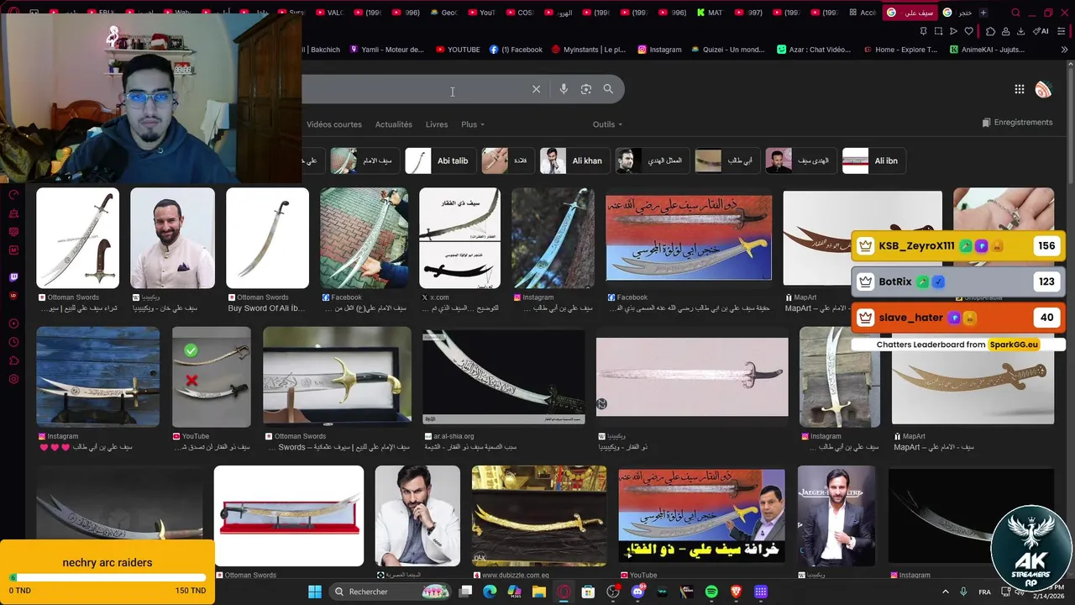Image resolution: width=1075 pixels, height=605 pixels.
Task: Click BotRix in the chatters leaderboard
Action: (958, 281)
